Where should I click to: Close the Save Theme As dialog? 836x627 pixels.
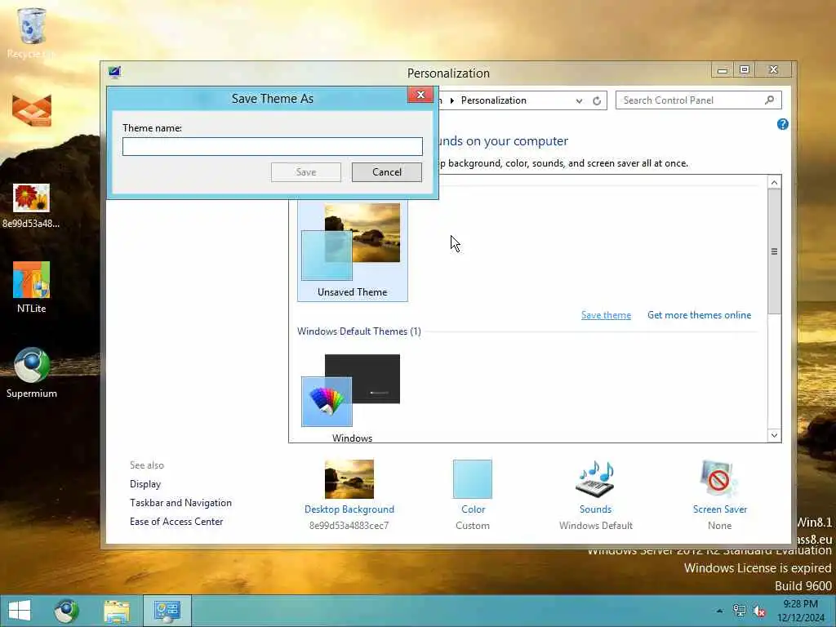(420, 95)
